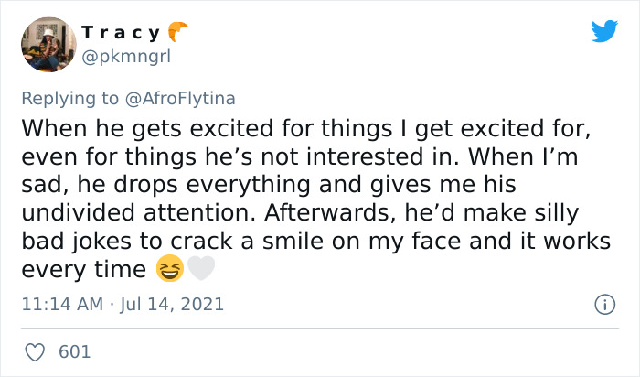Click the info circle icon

[x=603, y=304]
